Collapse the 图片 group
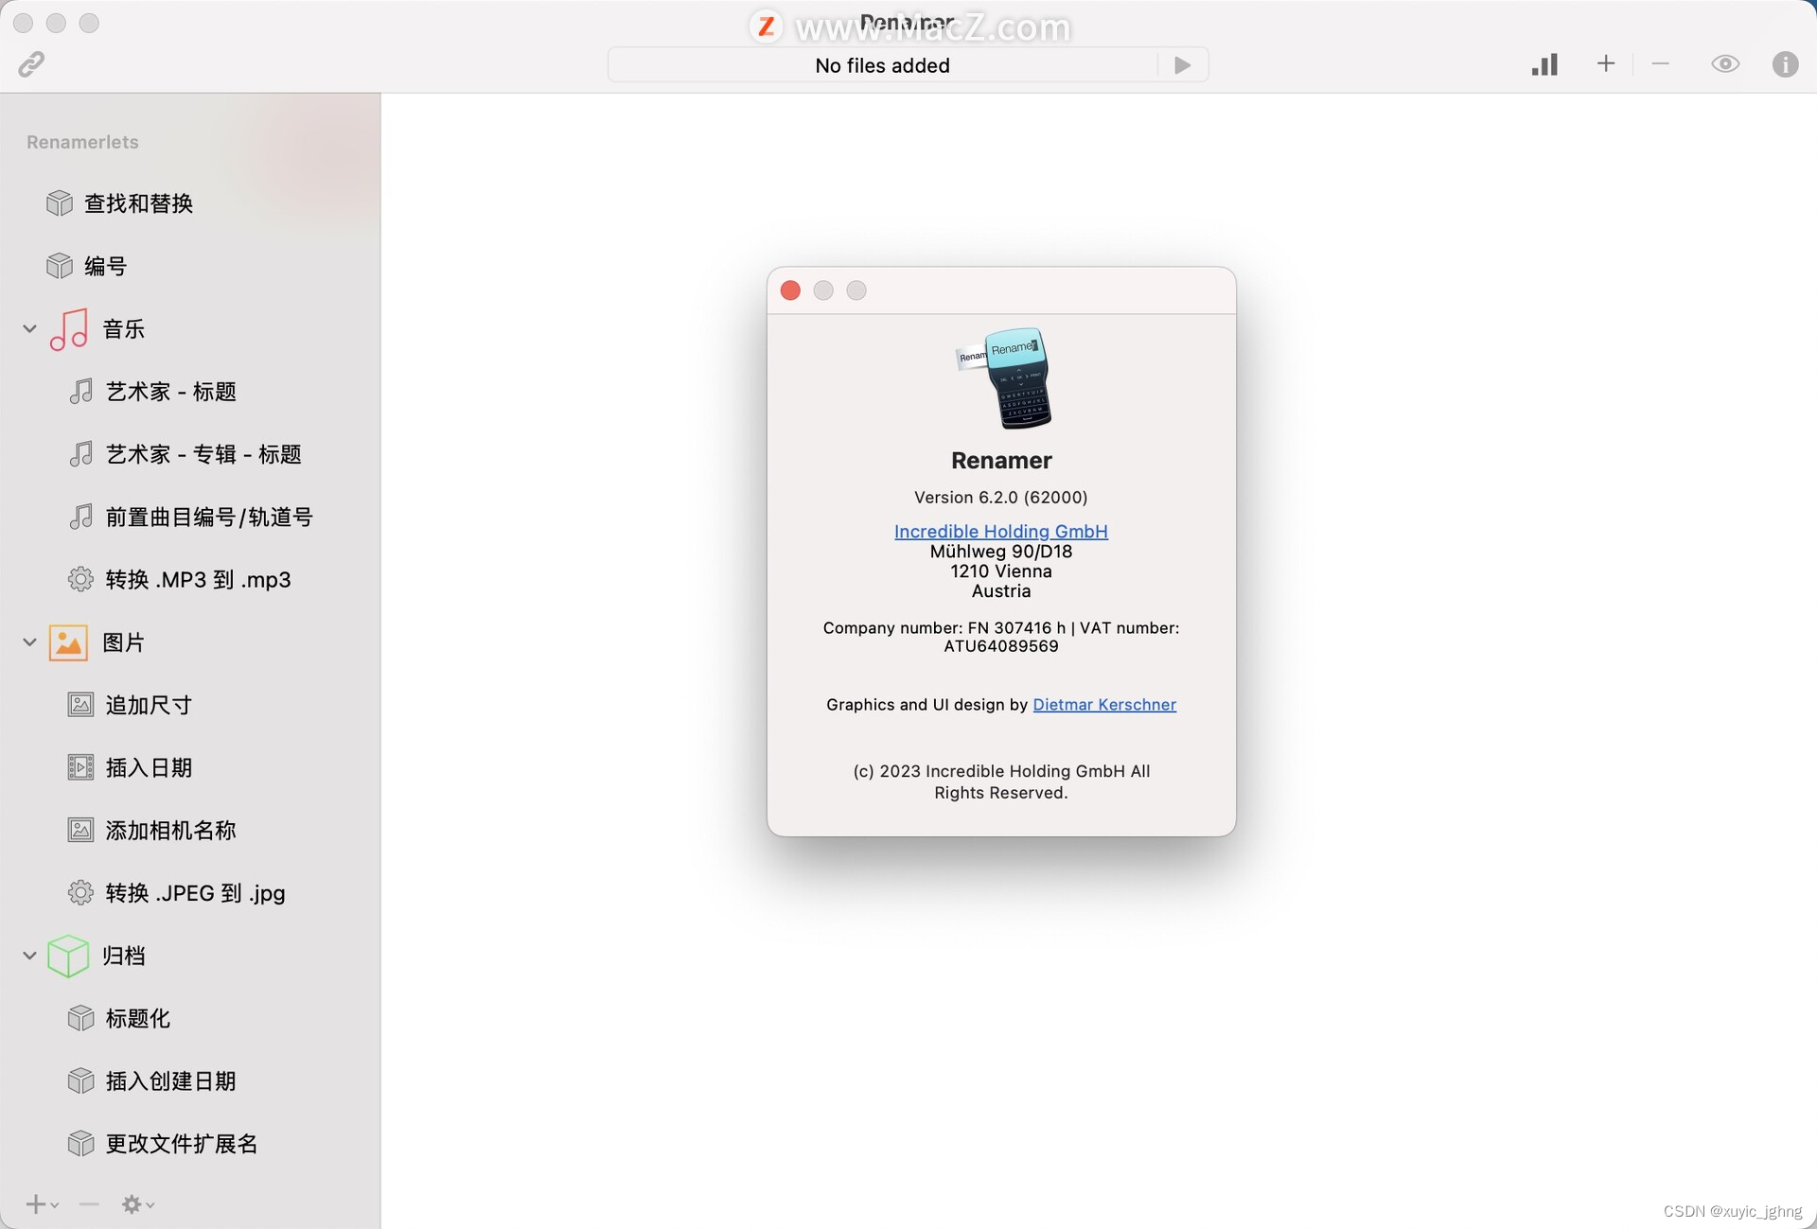1817x1229 pixels. (29, 642)
